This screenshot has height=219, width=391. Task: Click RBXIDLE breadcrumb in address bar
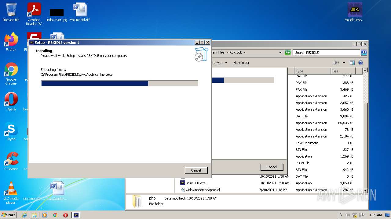click(236, 53)
